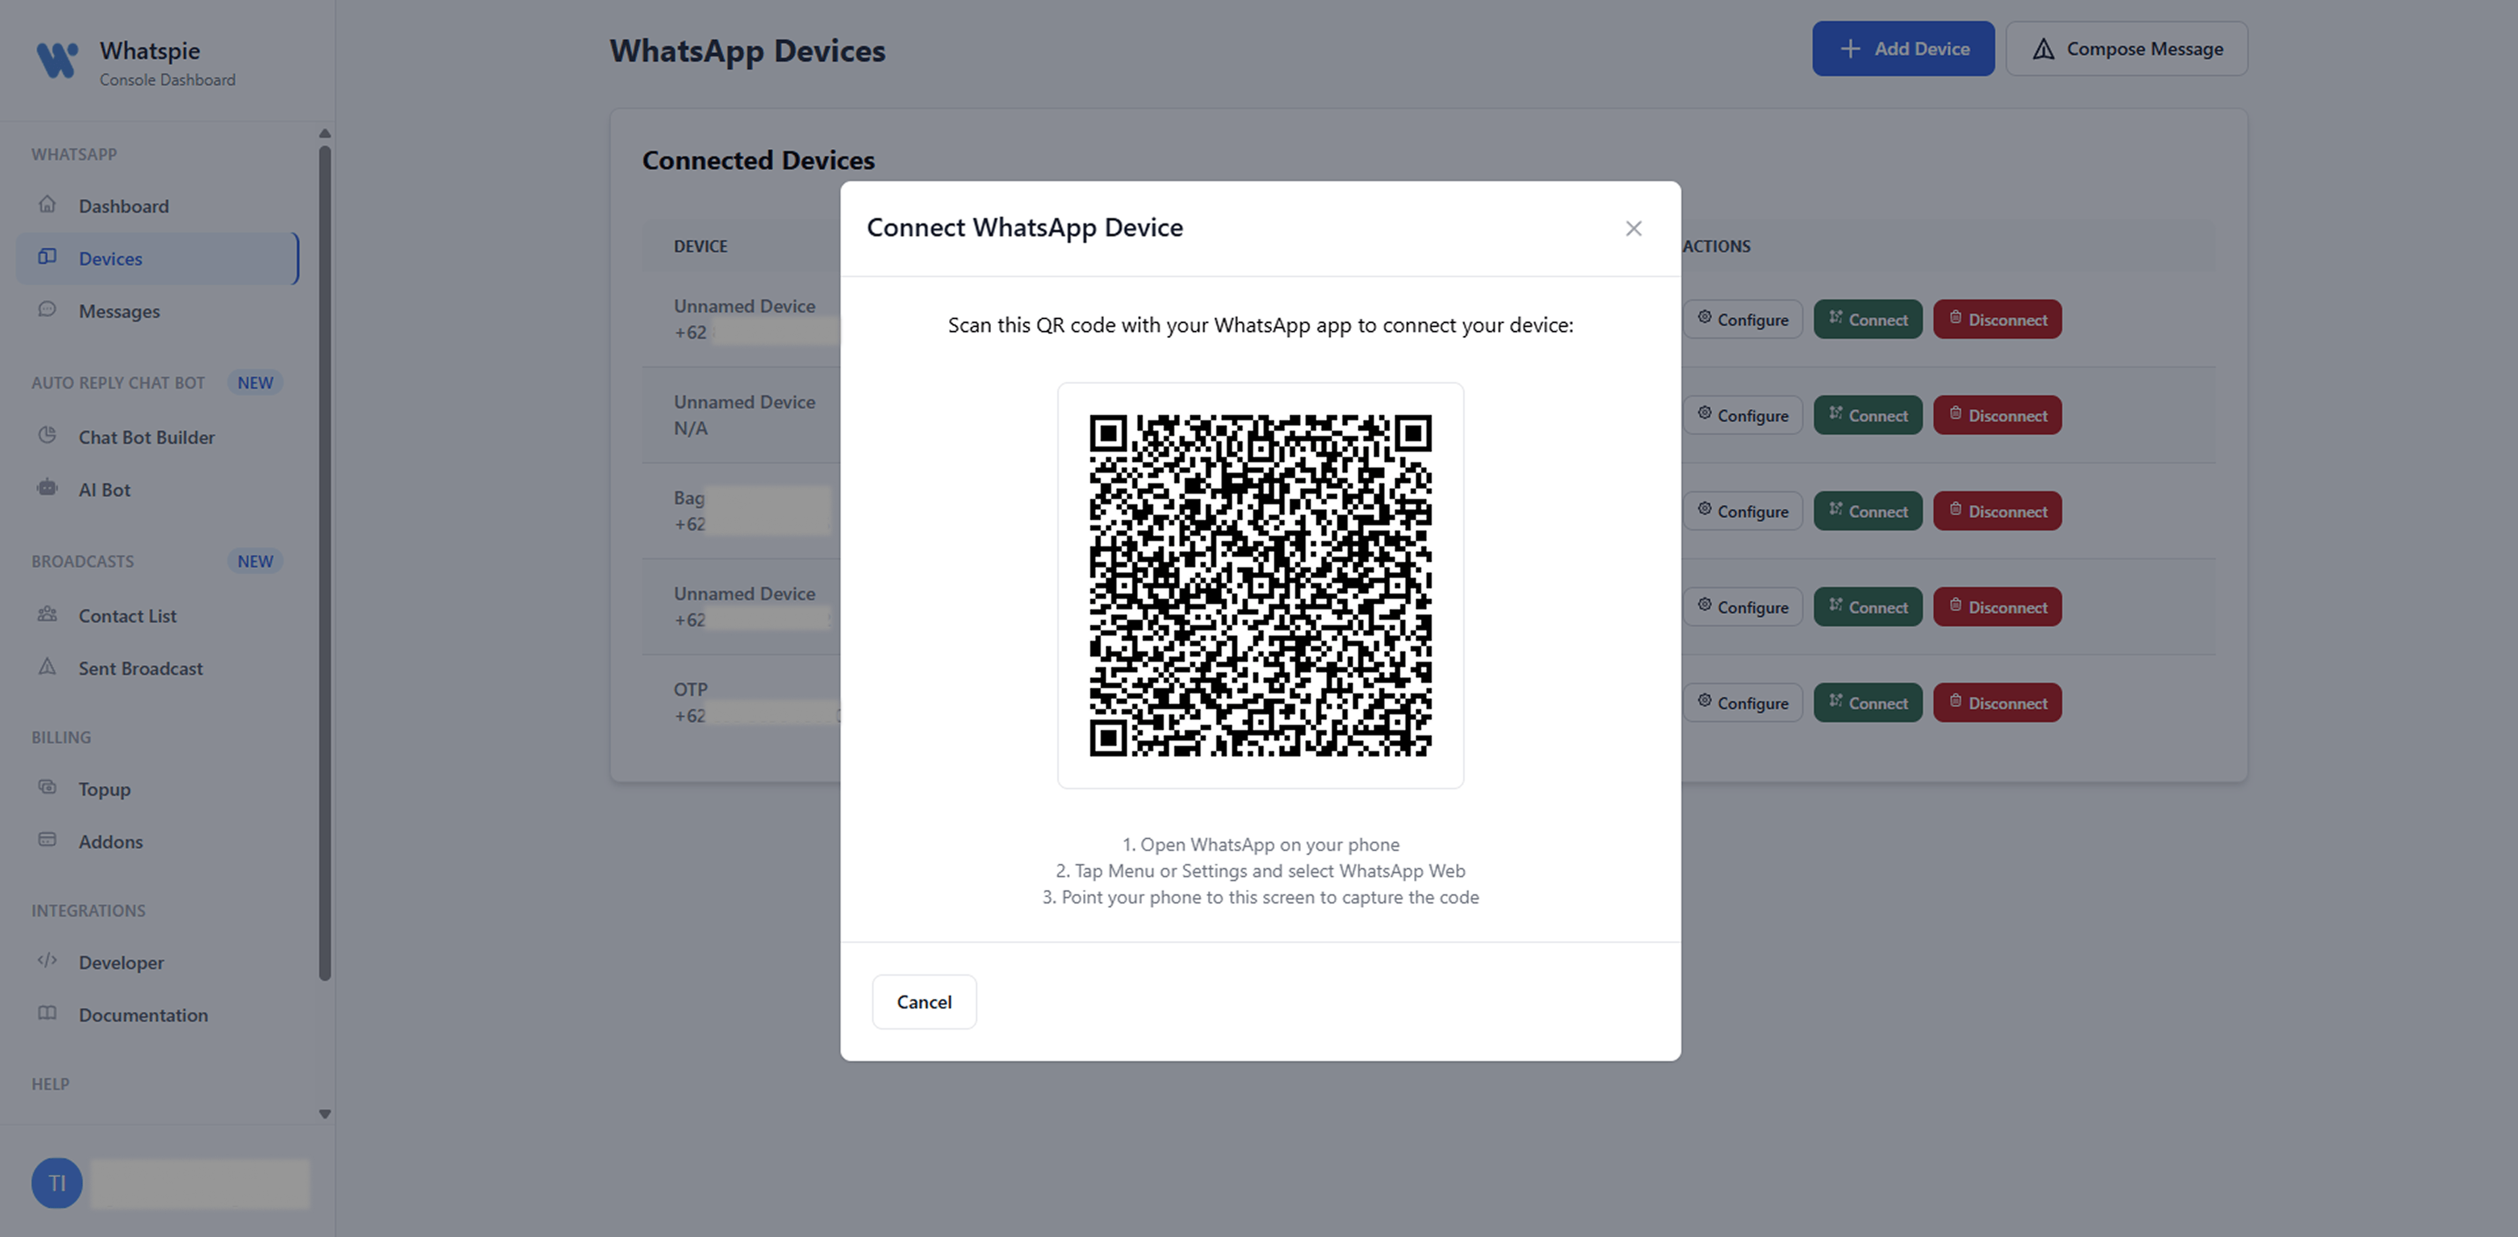Screen dimensions: 2518x1237
Task: Click the sidebar scrollbar thumb
Action: [324, 563]
